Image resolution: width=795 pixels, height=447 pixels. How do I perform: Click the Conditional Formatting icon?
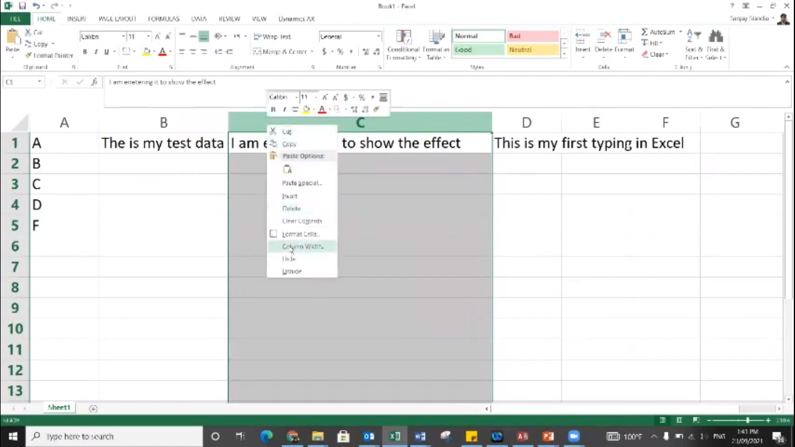pos(403,37)
